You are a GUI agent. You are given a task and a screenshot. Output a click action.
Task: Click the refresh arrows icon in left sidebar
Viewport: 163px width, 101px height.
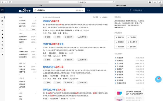coord(2,49)
